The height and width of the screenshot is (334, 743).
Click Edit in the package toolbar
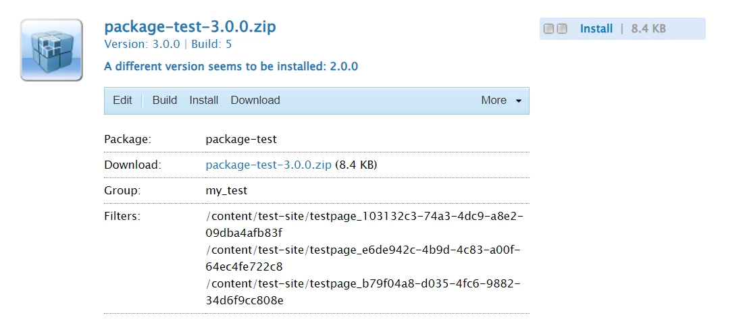tap(122, 101)
